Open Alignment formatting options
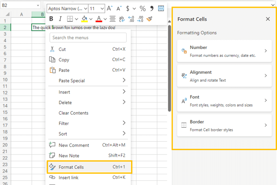277x185 pixels. 224,76
